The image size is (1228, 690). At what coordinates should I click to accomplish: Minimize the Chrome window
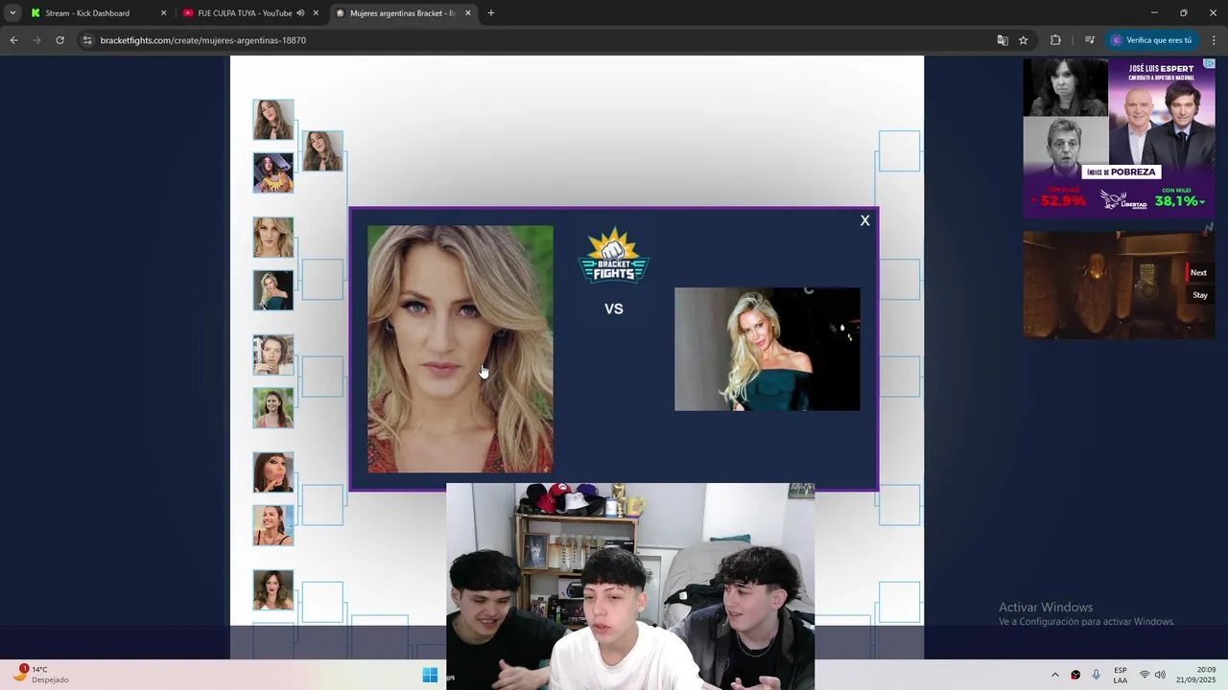[1154, 13]
